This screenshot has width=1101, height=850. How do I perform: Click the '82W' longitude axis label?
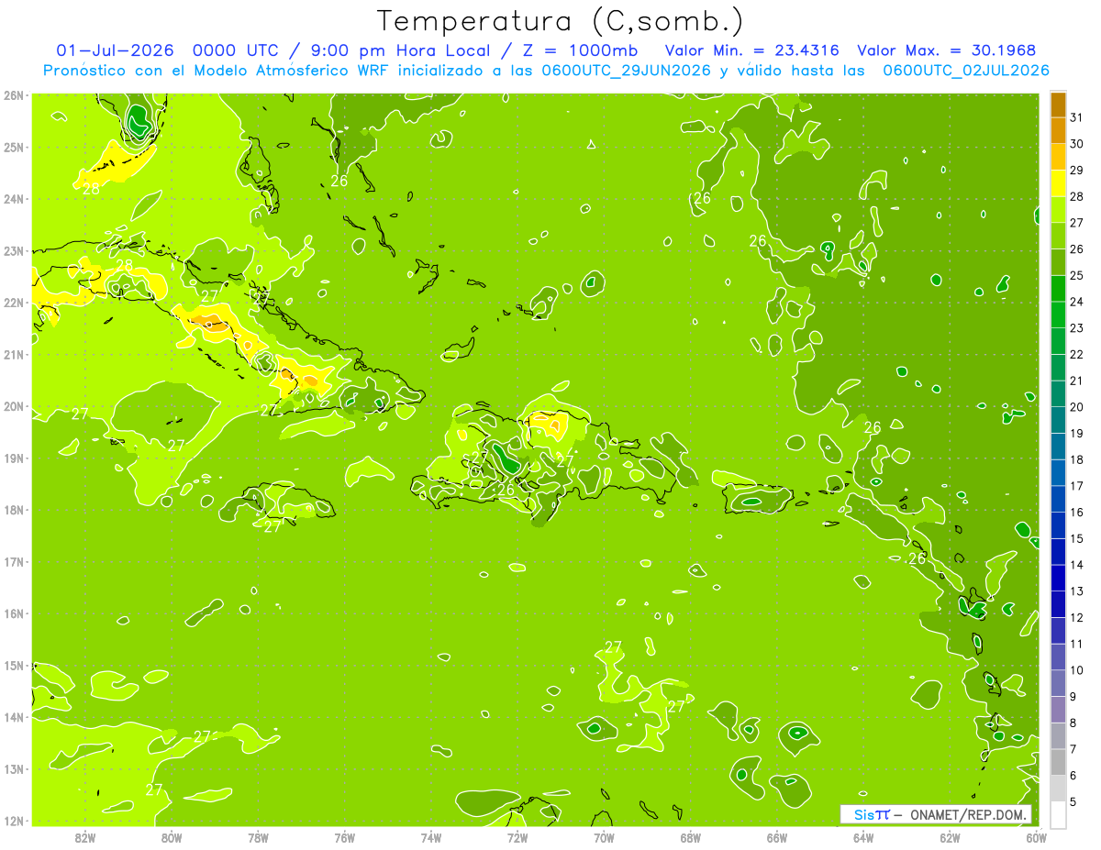click(84, 837)
